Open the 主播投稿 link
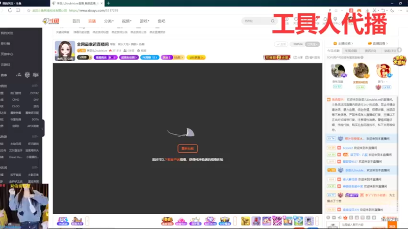 coord(344,43)
